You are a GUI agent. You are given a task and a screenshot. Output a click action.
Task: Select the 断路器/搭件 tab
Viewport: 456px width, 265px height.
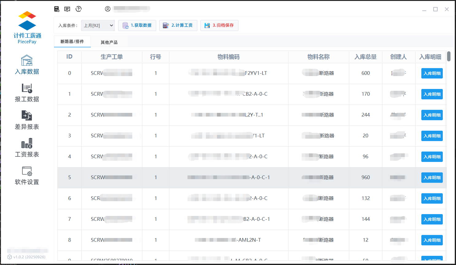72,42
